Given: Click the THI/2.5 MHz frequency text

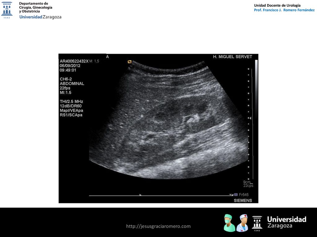Looking at the screenshot, I should point(72,102).
